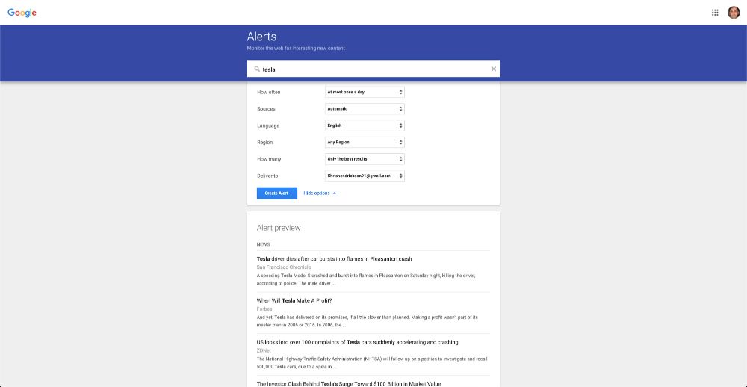
Task: Click the tesla search input field
Action: tap(373, 69)
